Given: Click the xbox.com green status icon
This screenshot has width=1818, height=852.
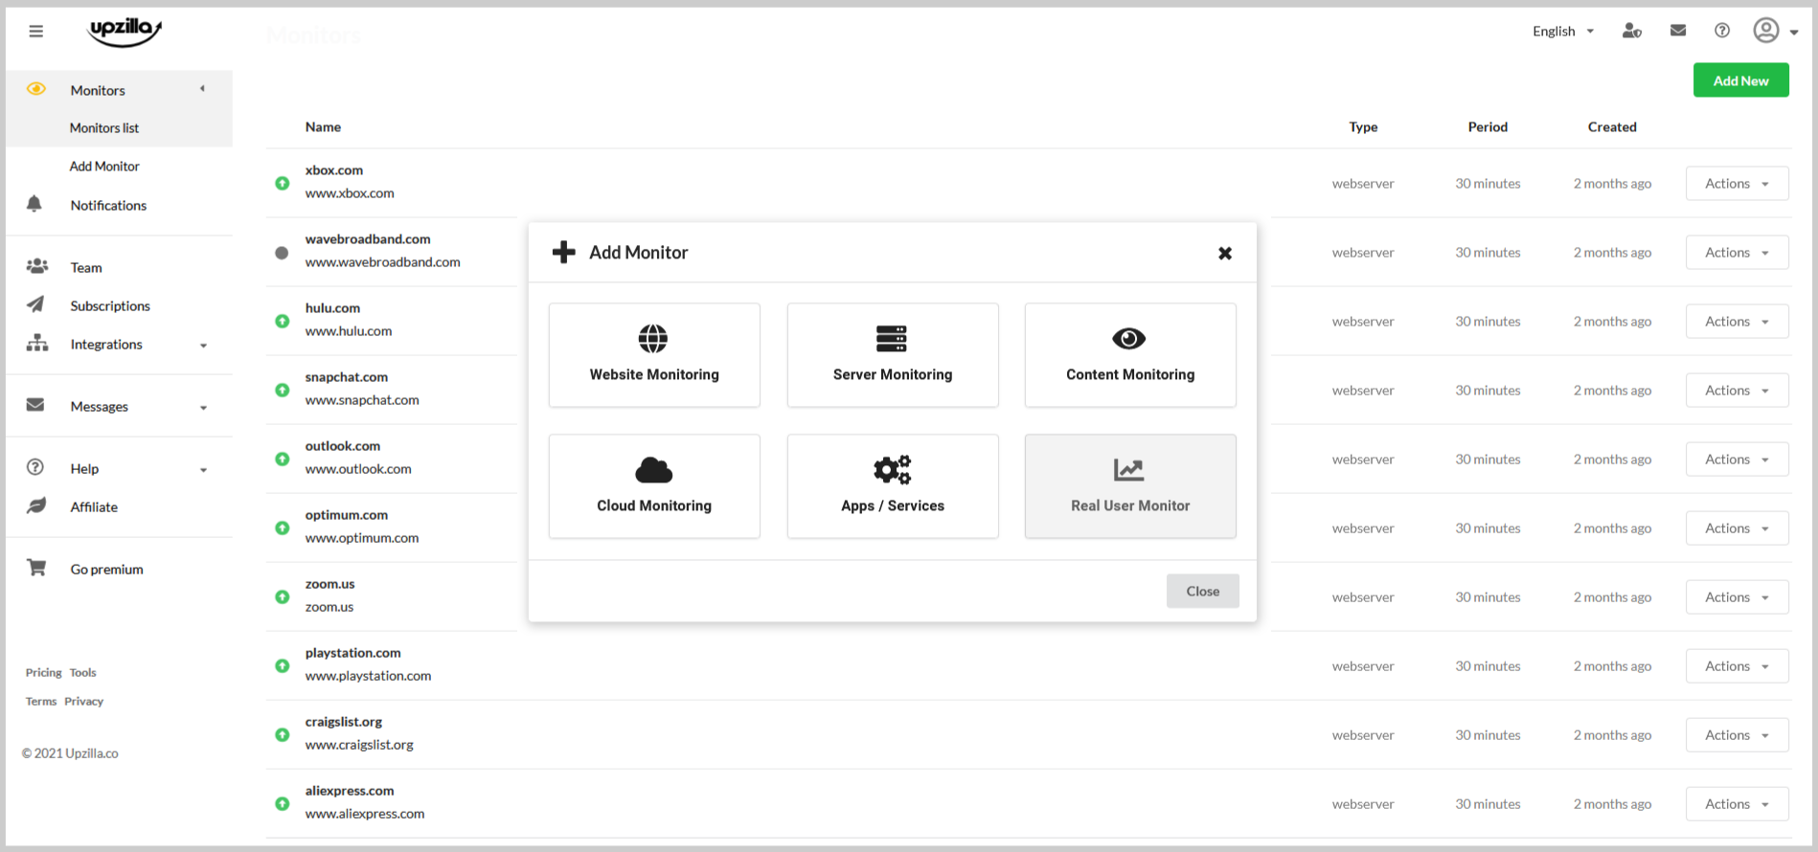Looking at the screenshot, I should 282,183.
